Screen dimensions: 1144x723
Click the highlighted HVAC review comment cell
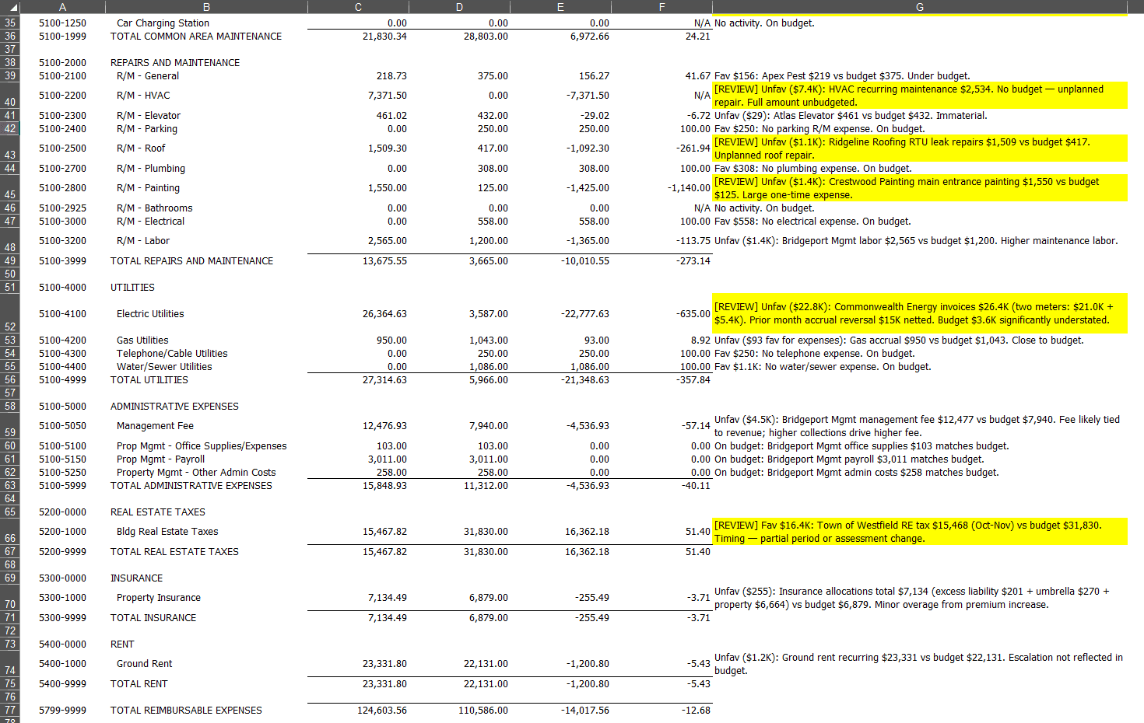pos(919,96)
